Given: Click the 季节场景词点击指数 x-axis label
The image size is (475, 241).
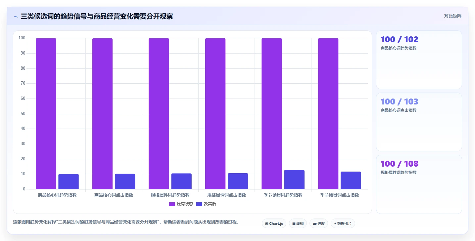Looking at the screenshot, I should [340, 195].
